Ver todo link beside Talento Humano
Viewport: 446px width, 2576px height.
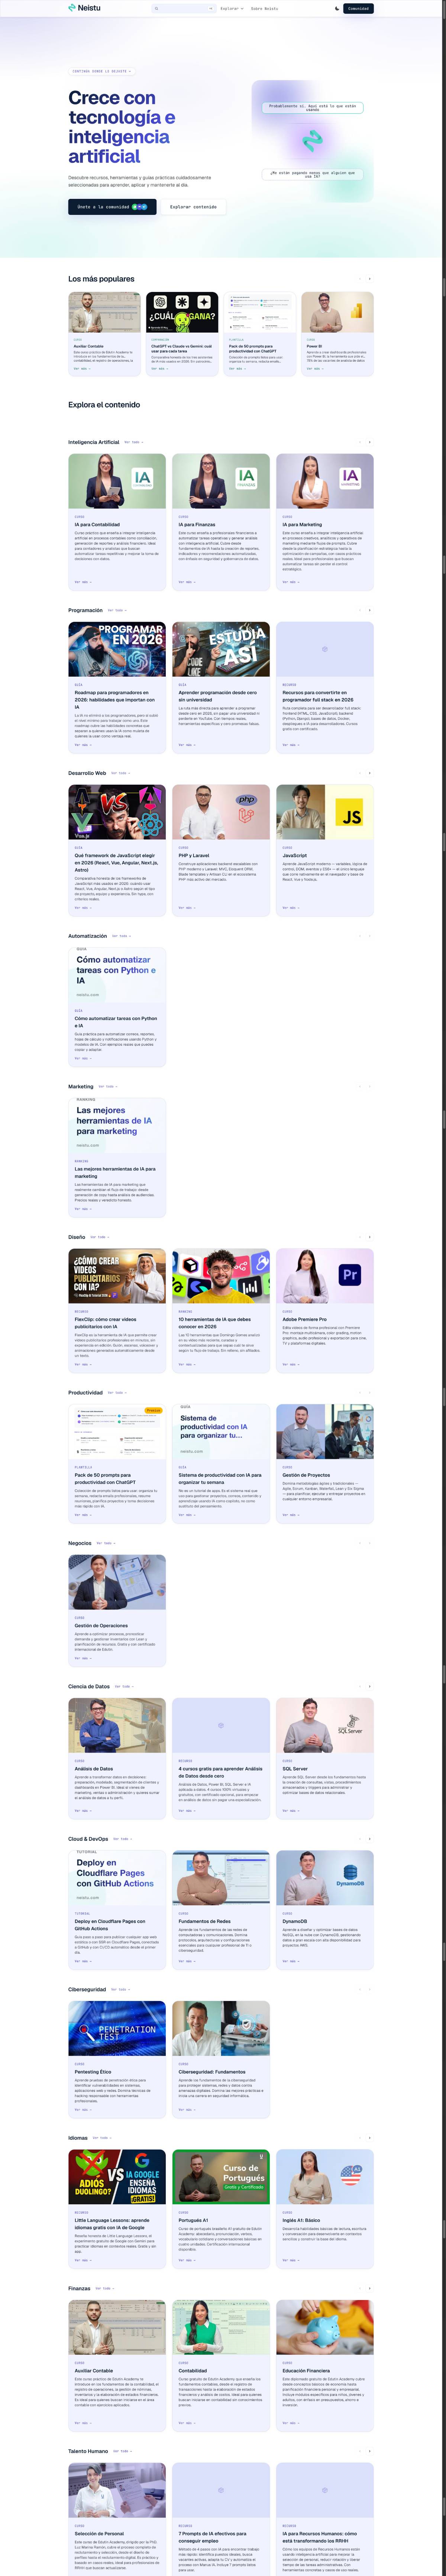pos(122,2451)
